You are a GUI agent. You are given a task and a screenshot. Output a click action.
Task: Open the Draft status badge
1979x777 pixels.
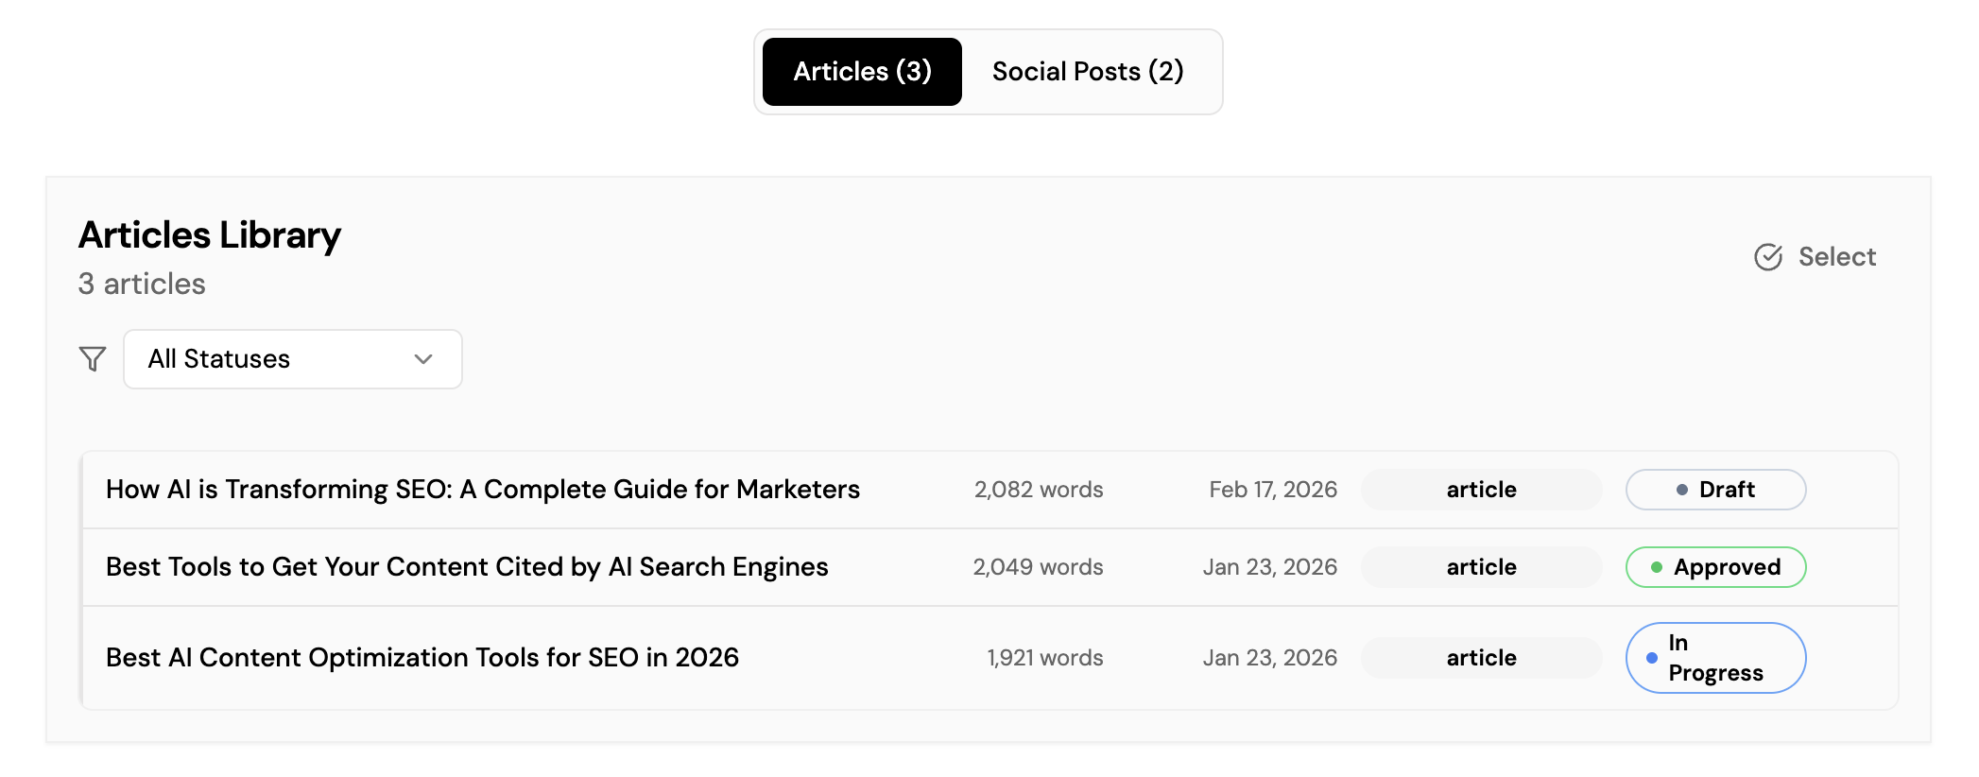click(x=1715, y=490)
